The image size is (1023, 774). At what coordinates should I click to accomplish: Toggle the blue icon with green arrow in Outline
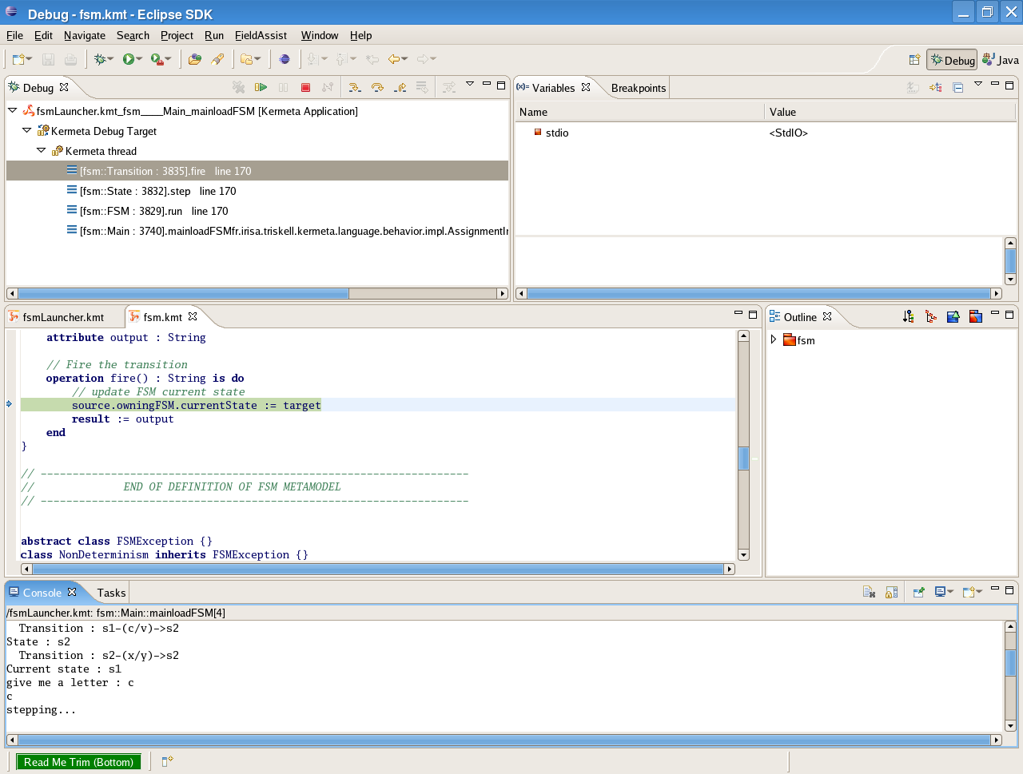pyautogui.click(x=953, y=316)
